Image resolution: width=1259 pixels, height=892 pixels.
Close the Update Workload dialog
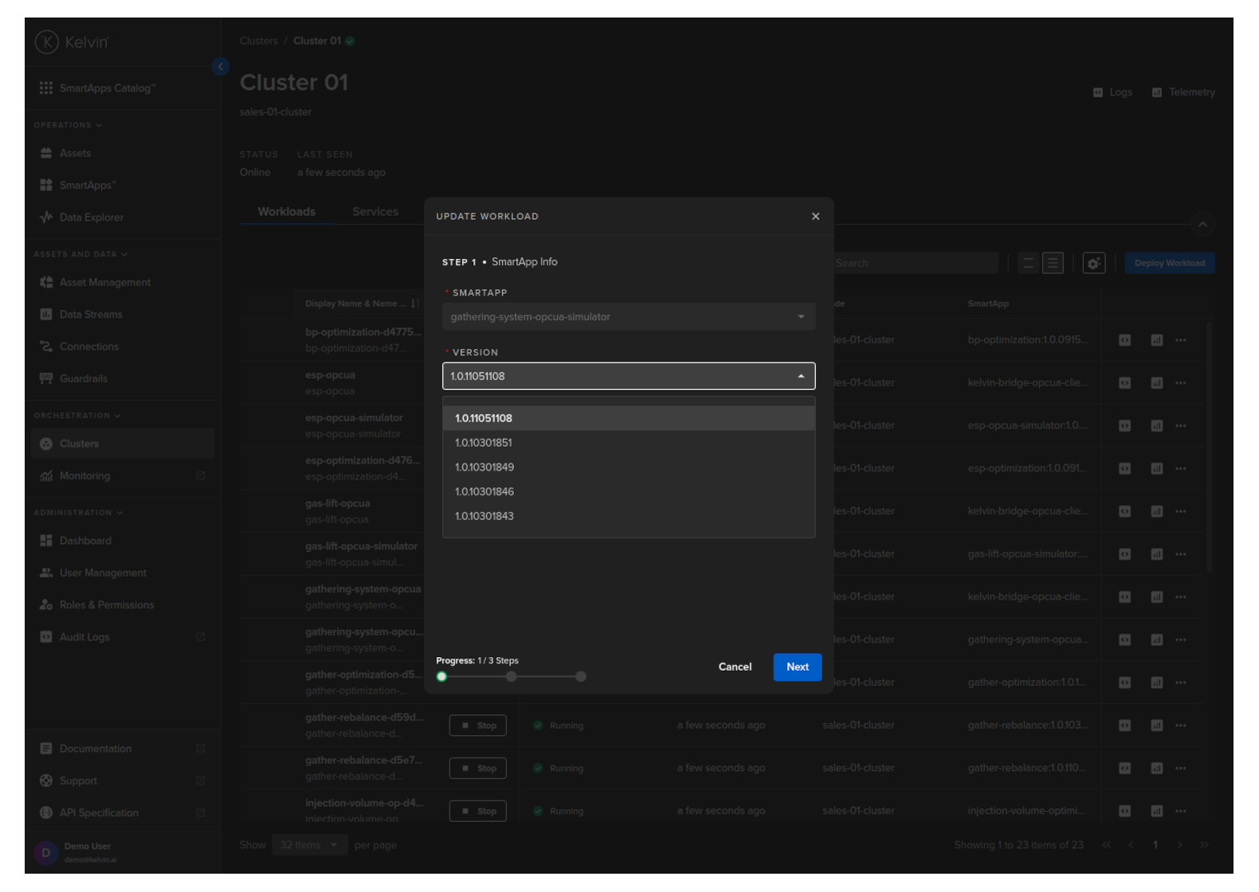pos(815,217)
